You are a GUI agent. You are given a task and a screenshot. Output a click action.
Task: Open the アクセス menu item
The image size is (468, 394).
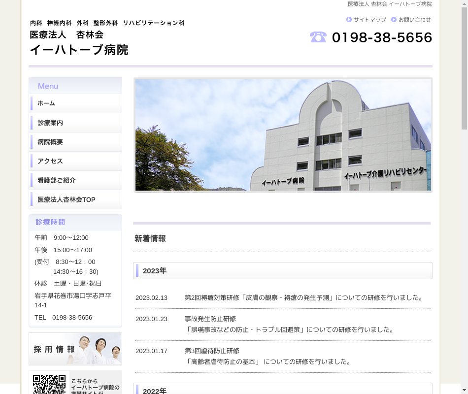point(75,161)
